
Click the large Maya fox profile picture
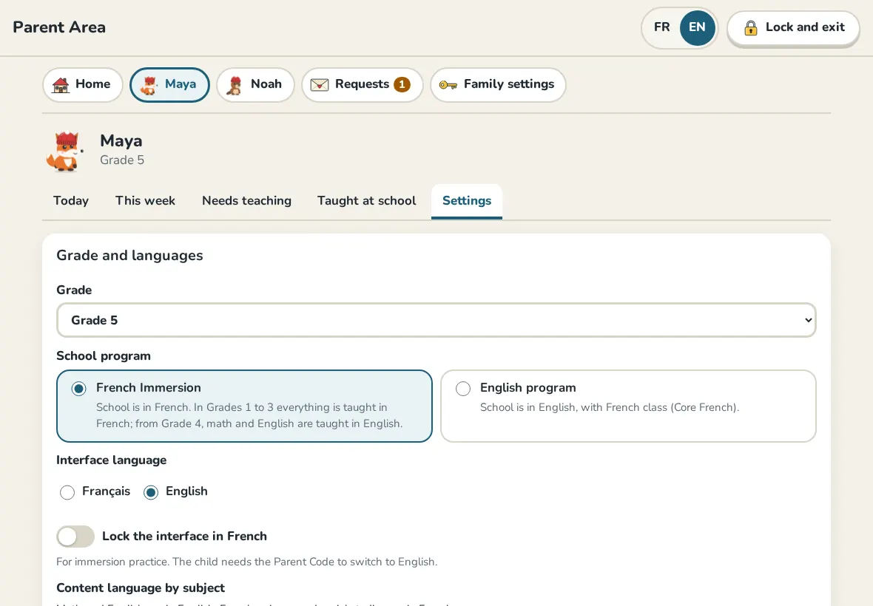point(65,151)
